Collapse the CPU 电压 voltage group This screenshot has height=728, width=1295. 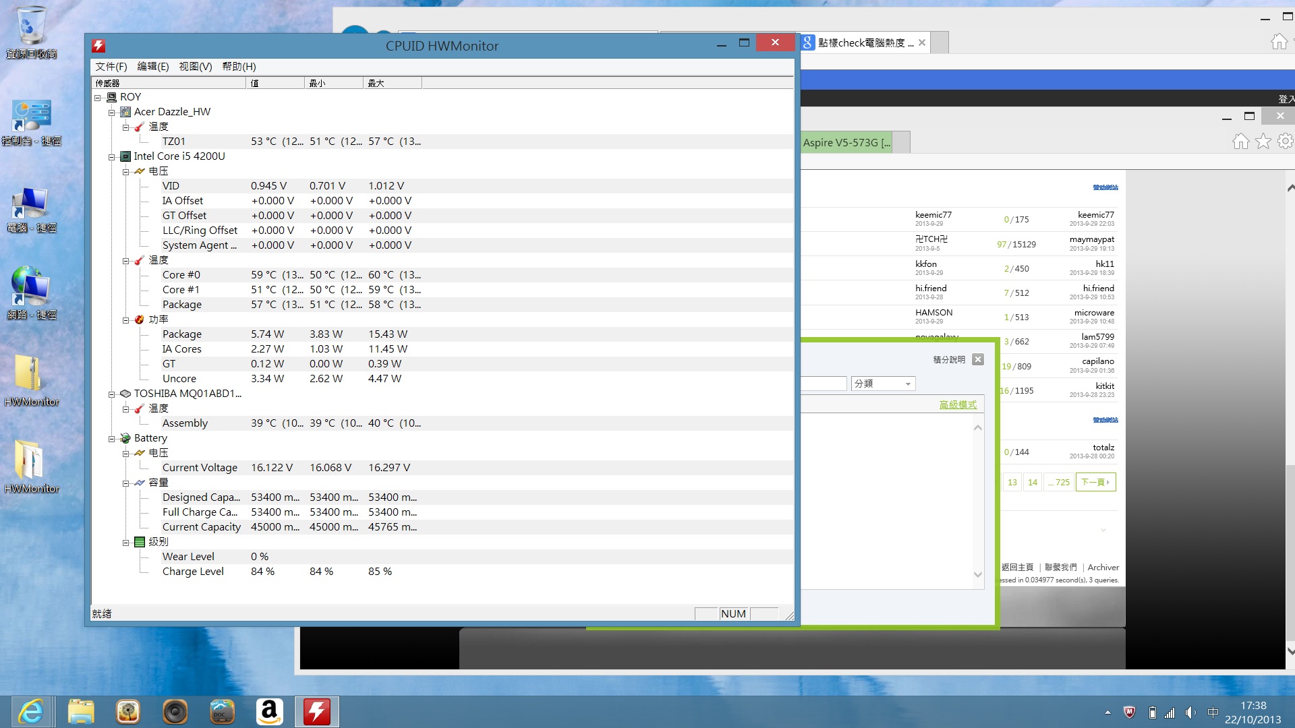tap(125, 172)
